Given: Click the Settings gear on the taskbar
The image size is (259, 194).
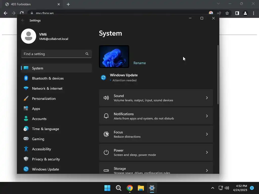Looking at the screenshot, I should click(152, 188).
